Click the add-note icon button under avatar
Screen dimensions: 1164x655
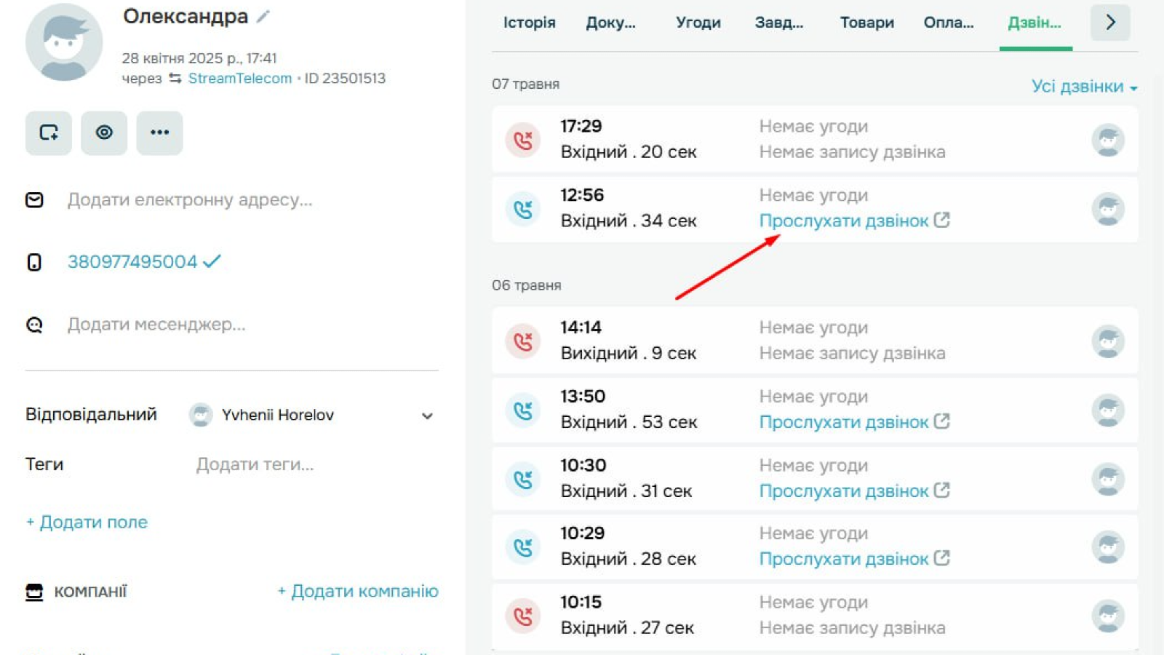tap(49, 132)
